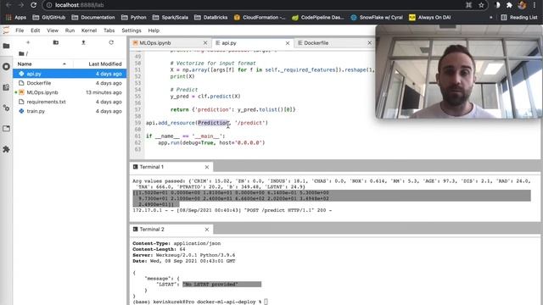Open the Apps bookmarks shortcut
This screenshot has height=305, width=543.
(x=16, y=17)
